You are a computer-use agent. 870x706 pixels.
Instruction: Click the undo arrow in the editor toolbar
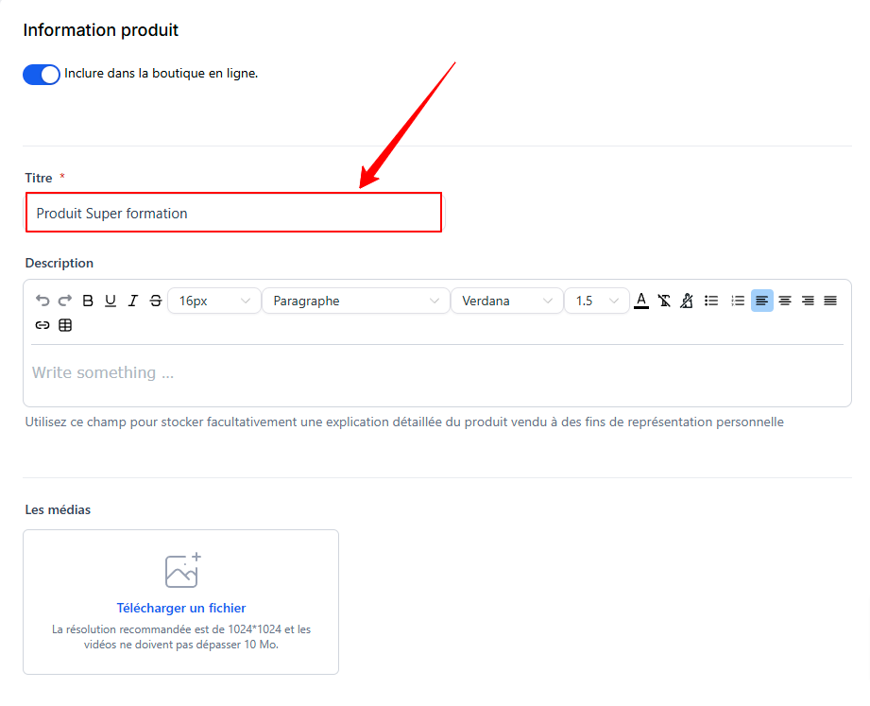coord(43,301)
